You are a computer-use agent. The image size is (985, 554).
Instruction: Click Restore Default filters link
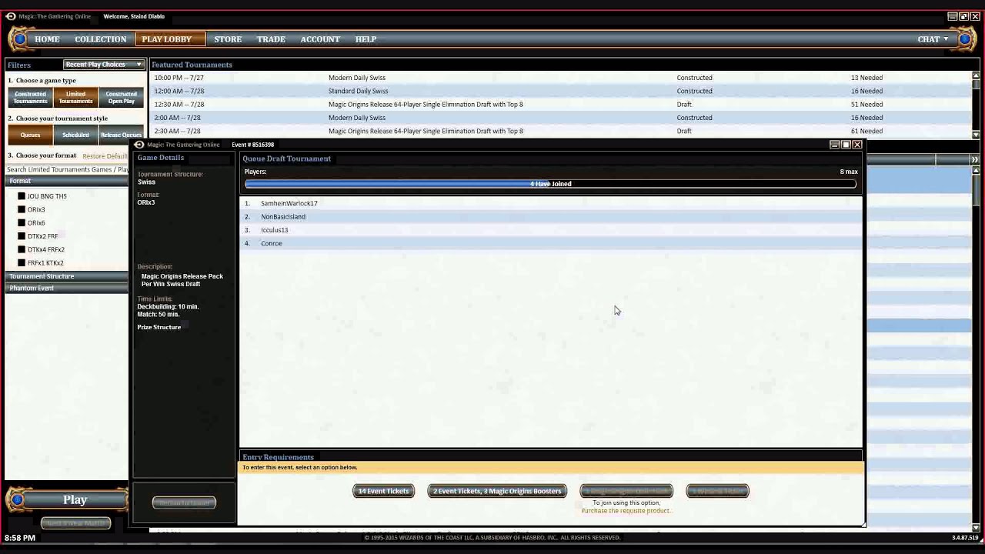105,156
